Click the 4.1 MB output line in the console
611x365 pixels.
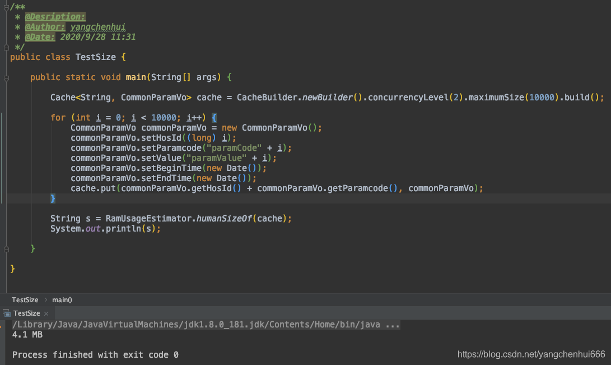click(26, 334)
